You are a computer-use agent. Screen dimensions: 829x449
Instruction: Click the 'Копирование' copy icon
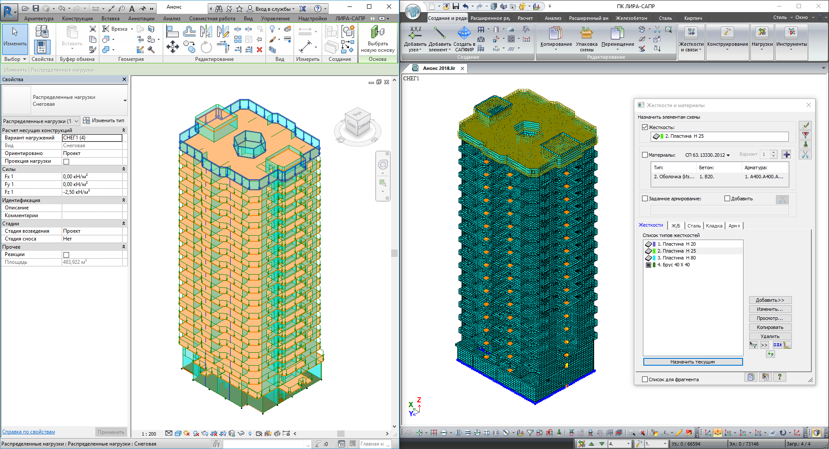click(556, 33)
